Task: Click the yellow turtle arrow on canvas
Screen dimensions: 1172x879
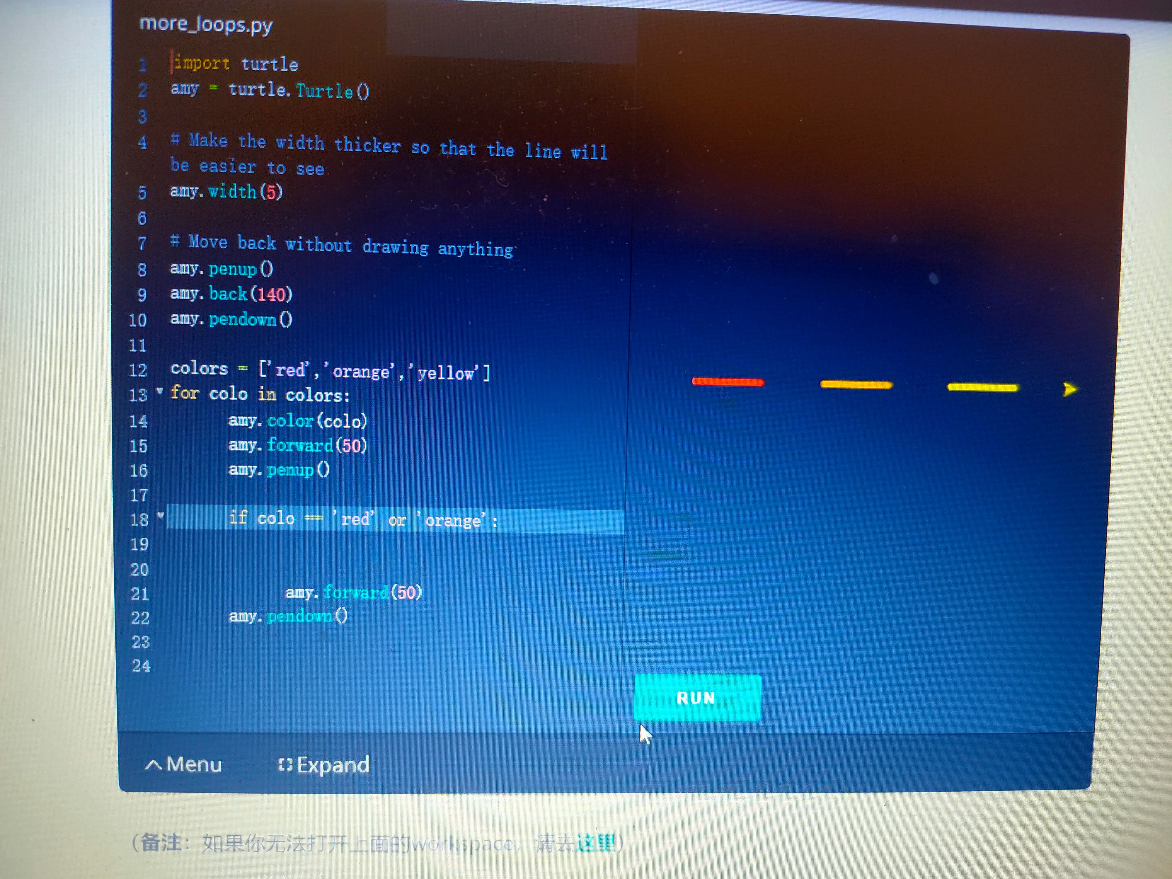Action: (1070, 389)
